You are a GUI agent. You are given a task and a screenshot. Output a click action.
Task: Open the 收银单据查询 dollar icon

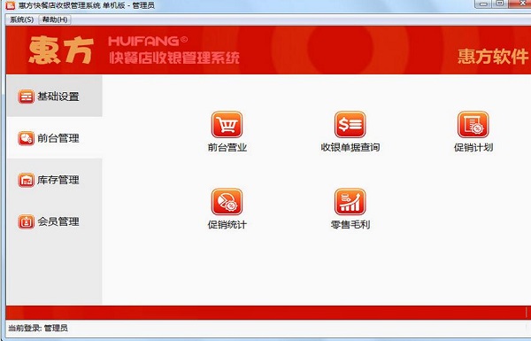coord(350,124)
